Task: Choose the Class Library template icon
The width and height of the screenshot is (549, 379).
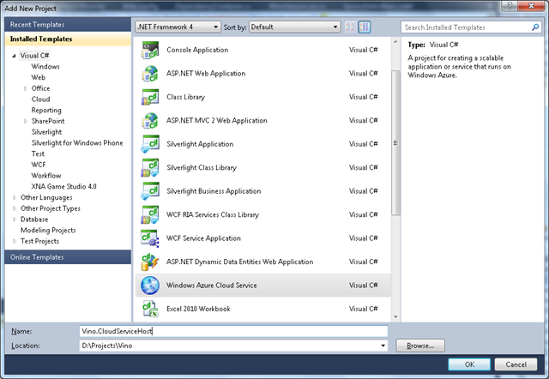Action: [150, 97]
